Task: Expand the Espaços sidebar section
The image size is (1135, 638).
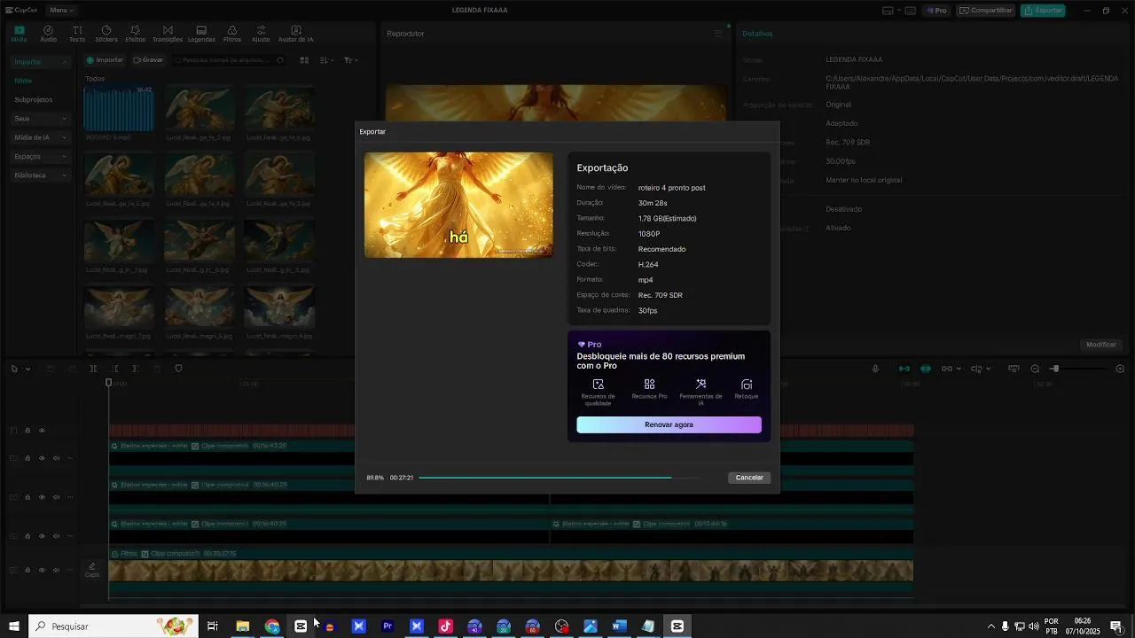Action: [40, 157]
